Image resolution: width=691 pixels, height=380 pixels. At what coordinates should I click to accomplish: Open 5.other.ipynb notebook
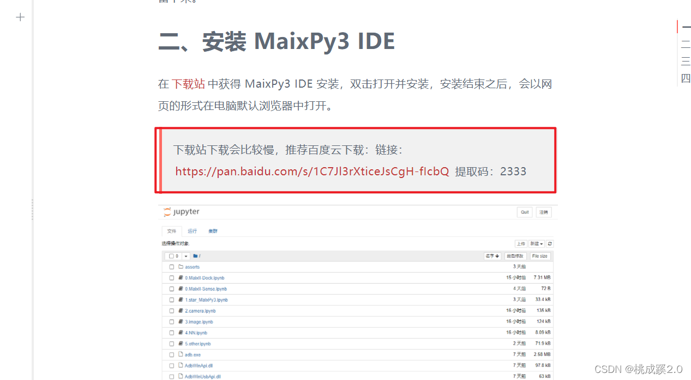pos(198,344)
